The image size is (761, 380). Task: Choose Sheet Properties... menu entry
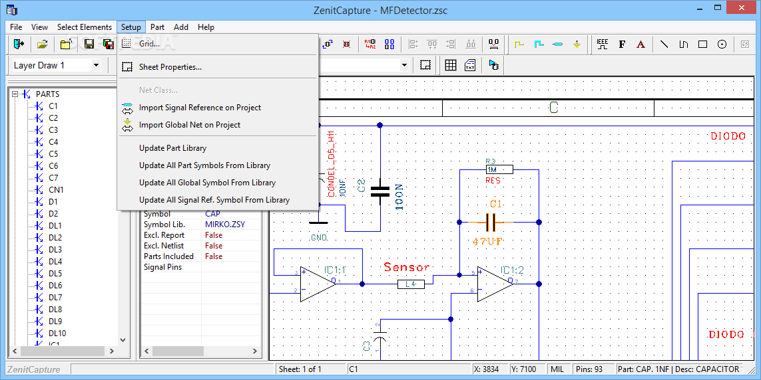218,67
